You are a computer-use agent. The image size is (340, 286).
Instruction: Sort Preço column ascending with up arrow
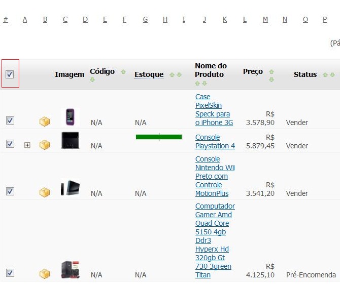(271, 71)
